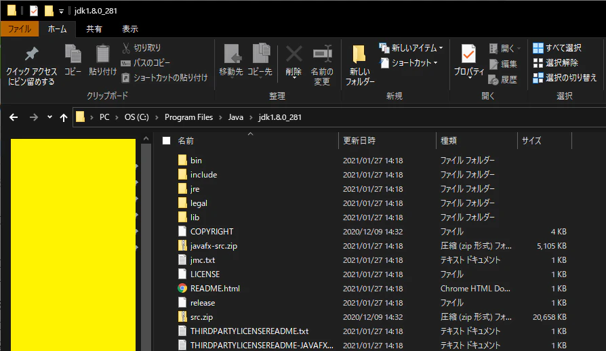Click the Copy Path command

146,63
